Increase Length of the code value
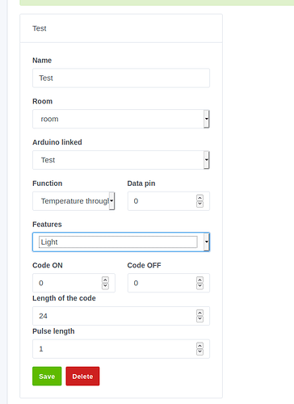This screenshot has height=404, width=294. (x=199, y=313)
